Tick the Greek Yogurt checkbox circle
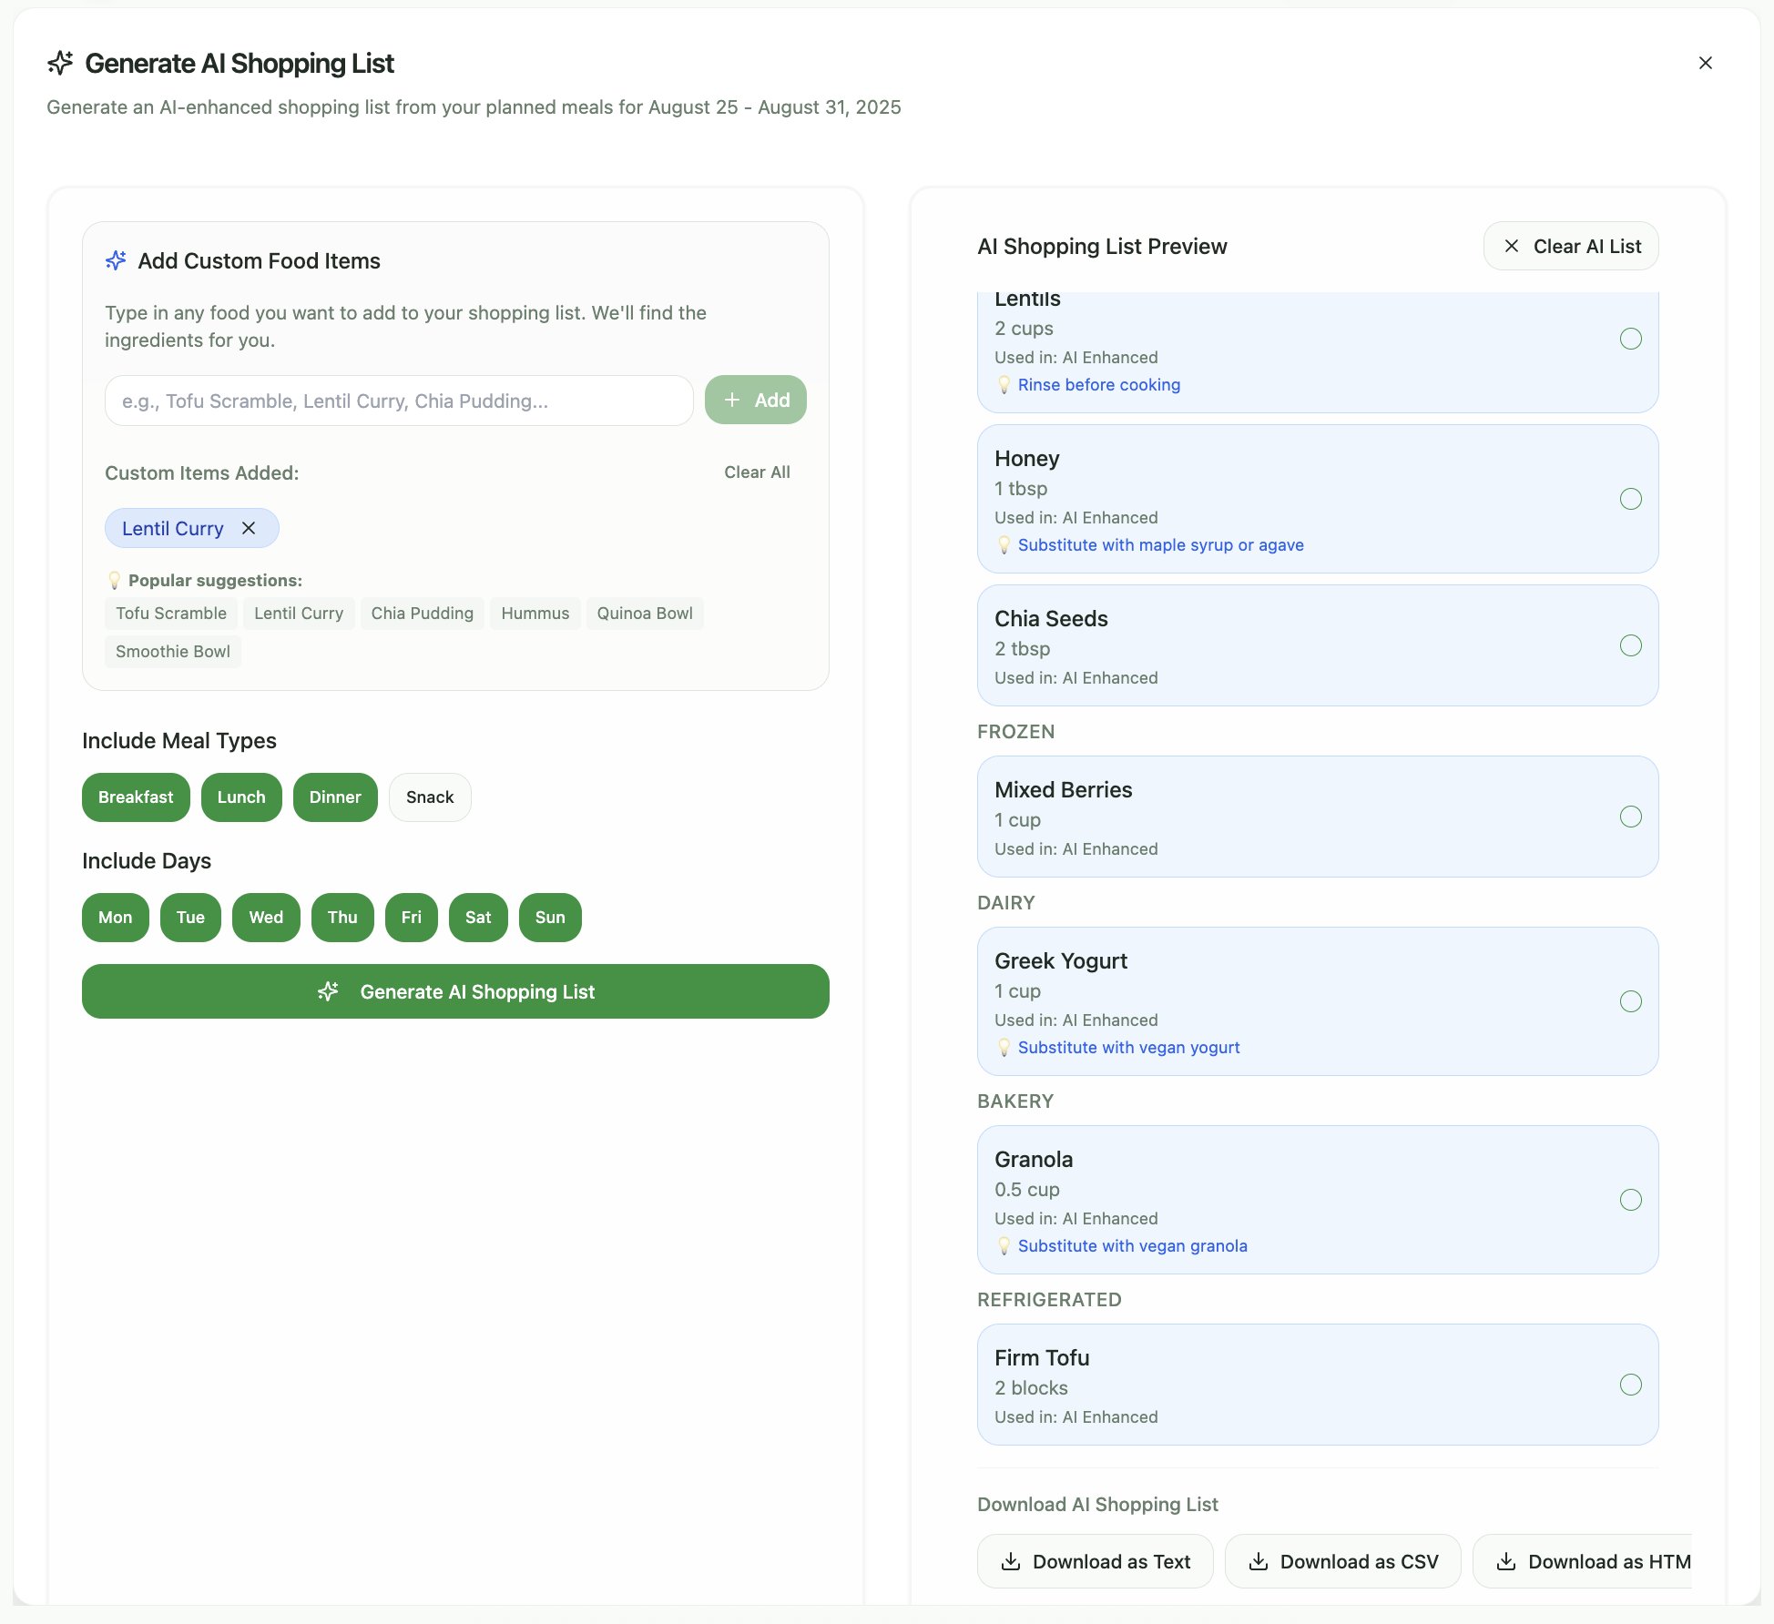Viewport: 1774px width, 1624px height. point(1630,1001)
